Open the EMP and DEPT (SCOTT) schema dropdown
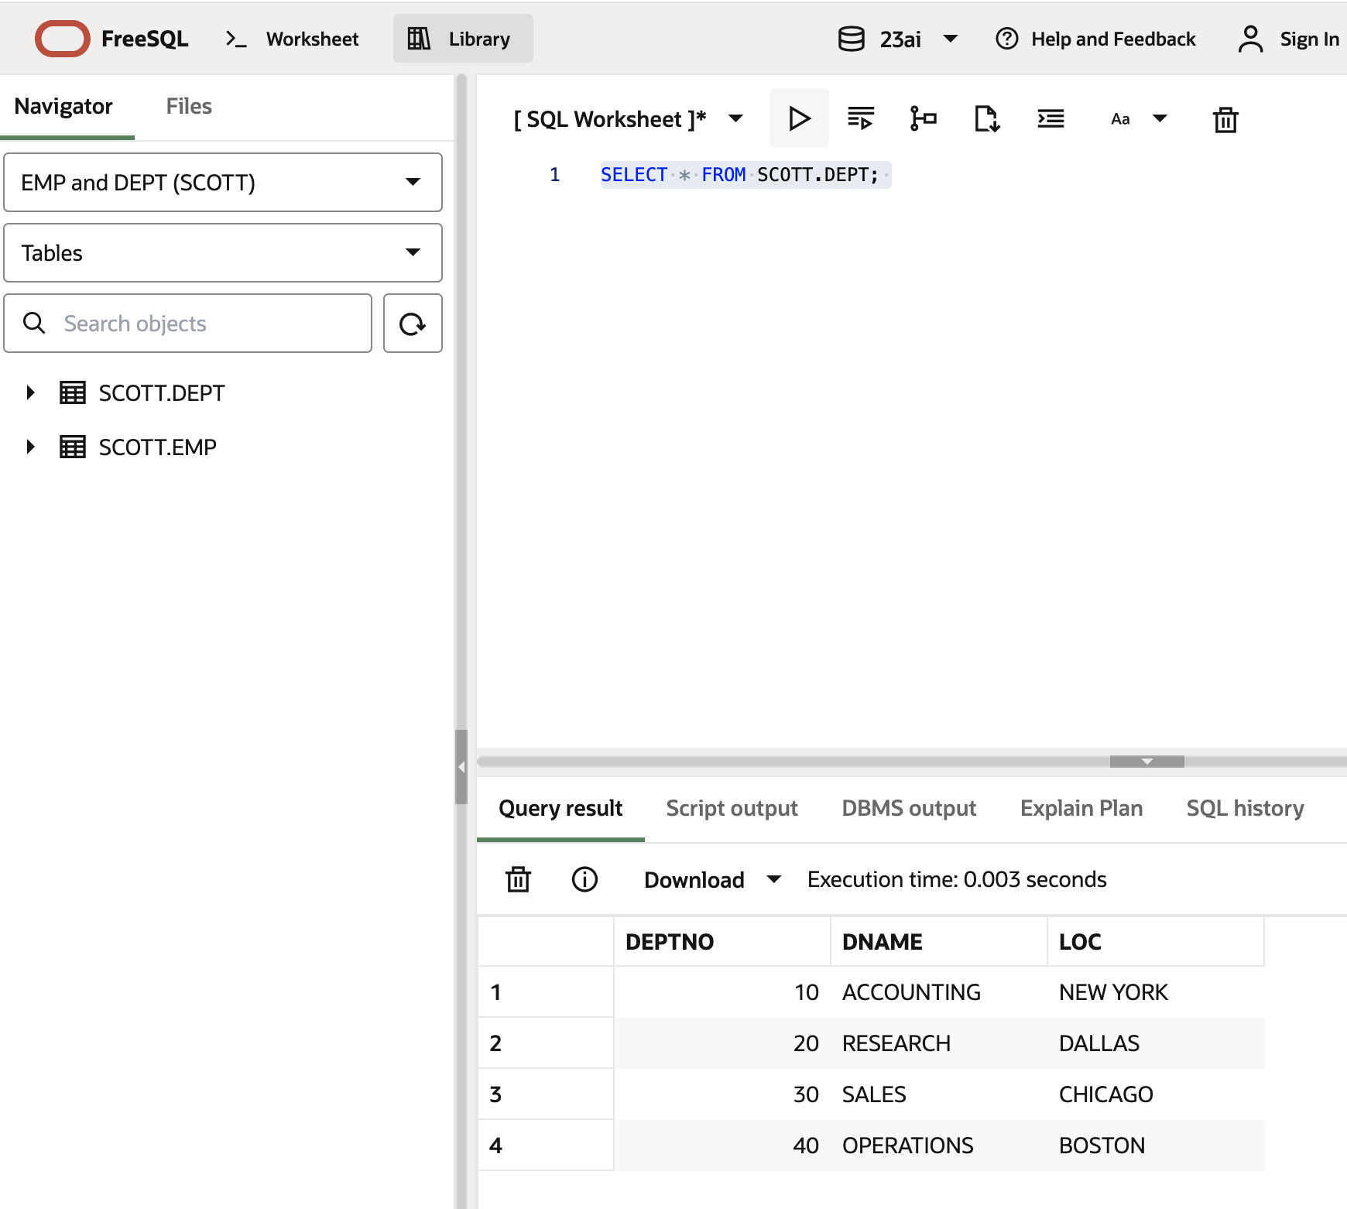 tap(223, 183)
